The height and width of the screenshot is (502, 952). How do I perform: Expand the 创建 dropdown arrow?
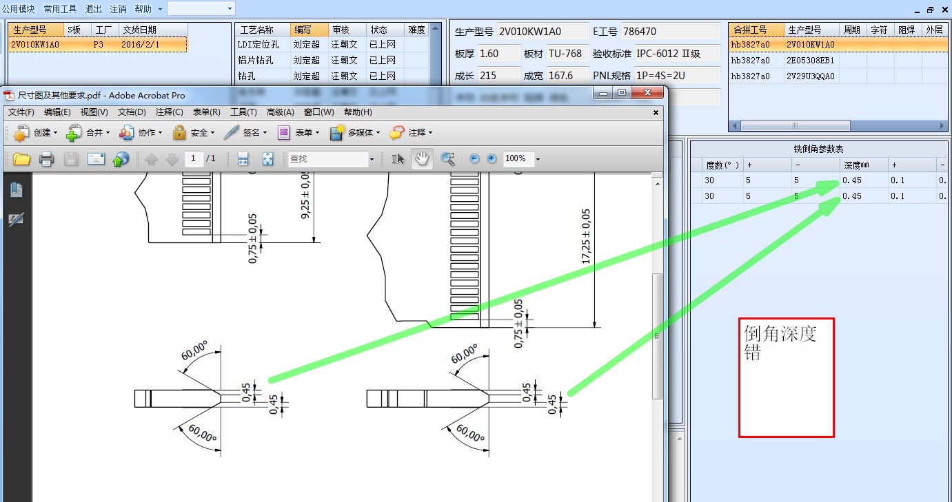(56, 133)
